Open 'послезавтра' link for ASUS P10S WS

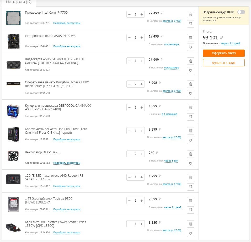click(172, 44)
